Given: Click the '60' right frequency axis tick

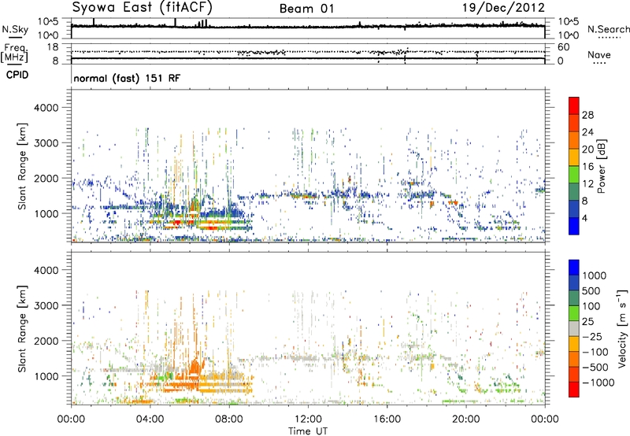Looking at the screenshot, I should [x=563, y=47].
